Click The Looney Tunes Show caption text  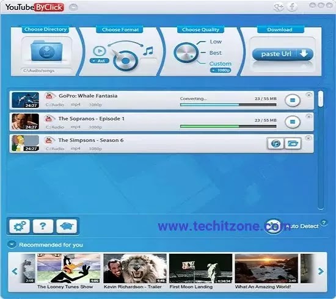click(x=65, y=287)
